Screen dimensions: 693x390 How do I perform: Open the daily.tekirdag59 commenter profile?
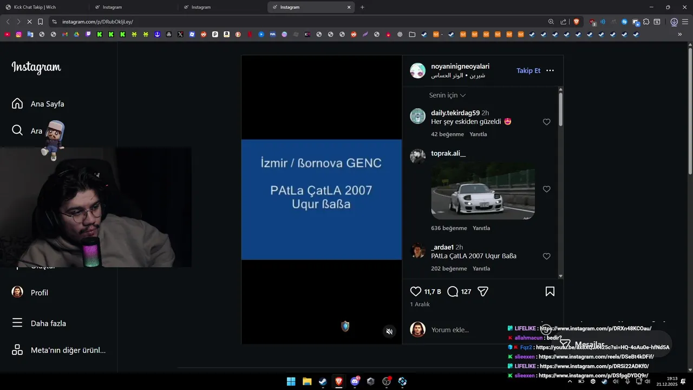click(x=455, y=113)
